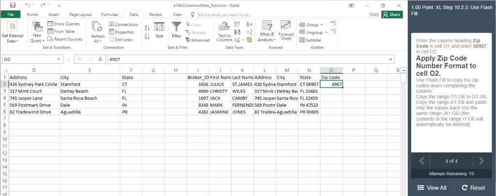Click Show Queries
The image size is (496, 196).
[63, 24]
